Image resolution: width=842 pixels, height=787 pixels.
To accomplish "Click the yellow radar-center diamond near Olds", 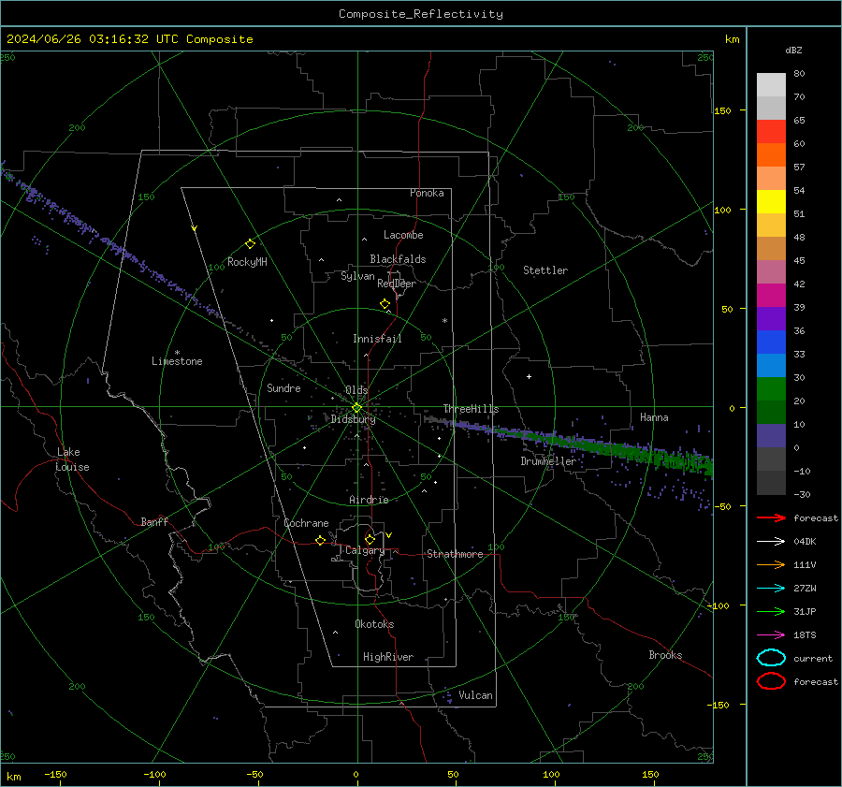I will (357, 407).
